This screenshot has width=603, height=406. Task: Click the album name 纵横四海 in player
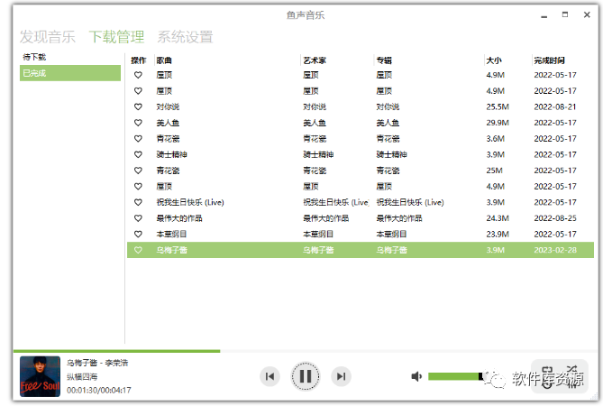82,376
